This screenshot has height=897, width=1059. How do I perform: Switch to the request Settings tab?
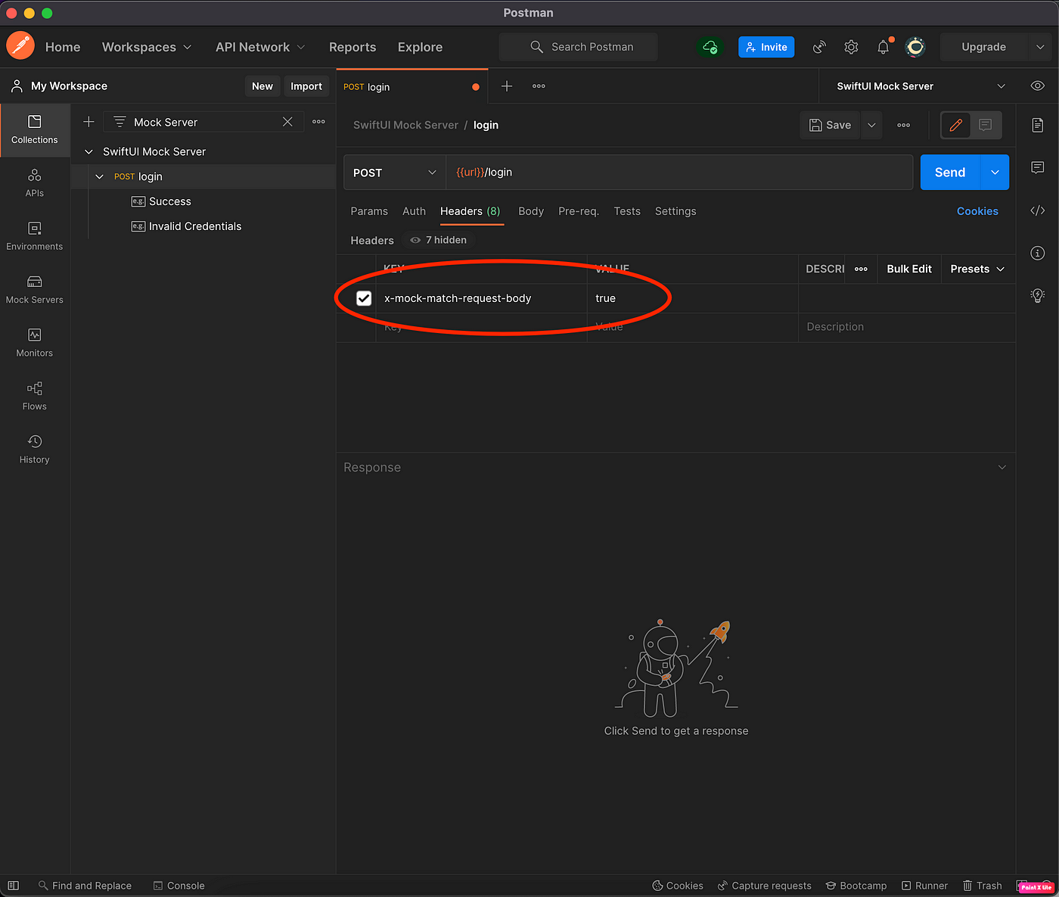[x=675, y=211]
